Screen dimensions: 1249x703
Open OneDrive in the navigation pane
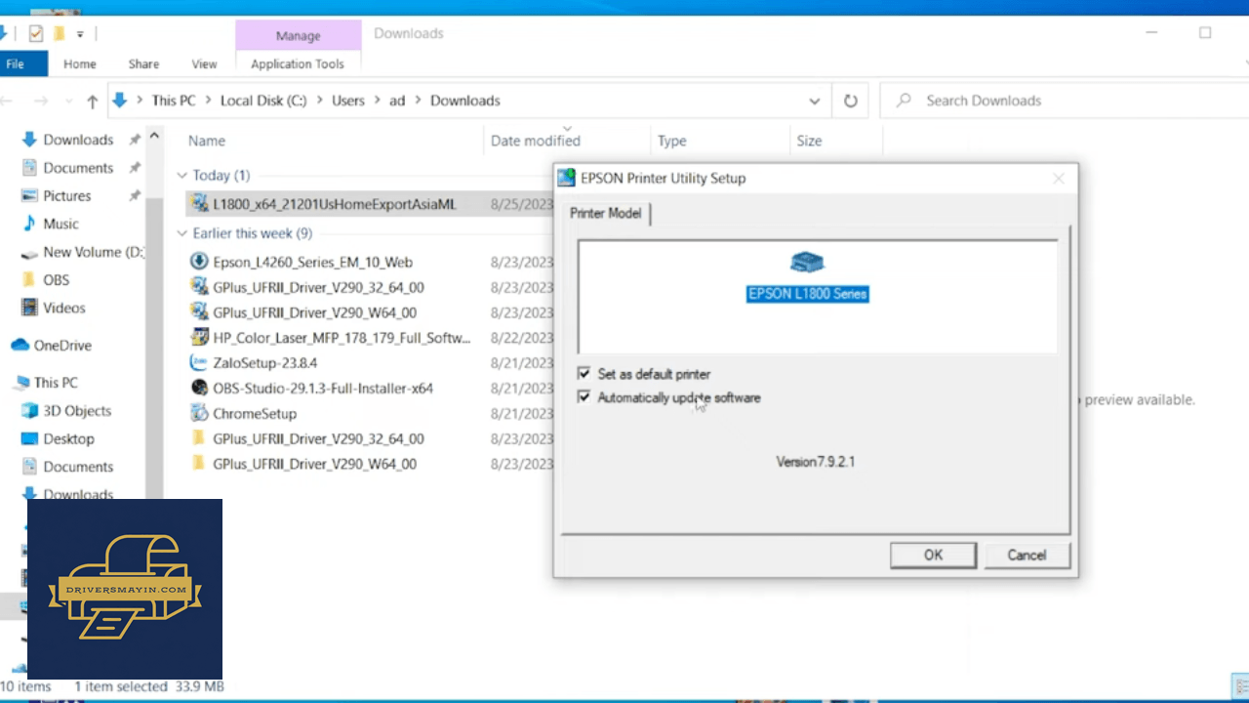[x=62, y=345]
